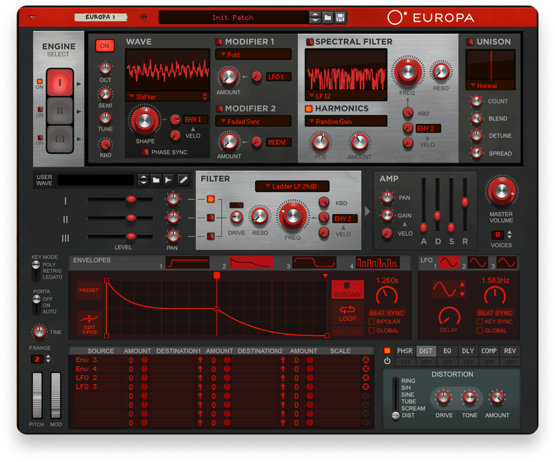Click the ENV 1 shape modulation source
Screen dimensions: 555x462
coord(194,120)
